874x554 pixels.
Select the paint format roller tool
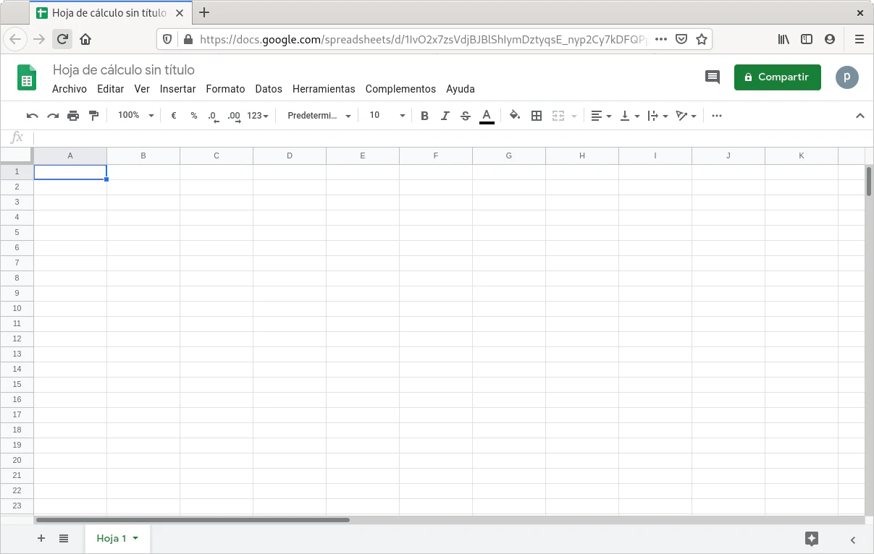pyautogui.click(x=93, y=116)
